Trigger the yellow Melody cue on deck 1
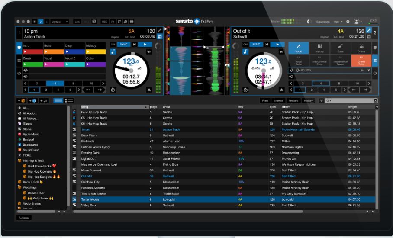The width and height of the screenshot is (393, 238). (x=96, y=51)
